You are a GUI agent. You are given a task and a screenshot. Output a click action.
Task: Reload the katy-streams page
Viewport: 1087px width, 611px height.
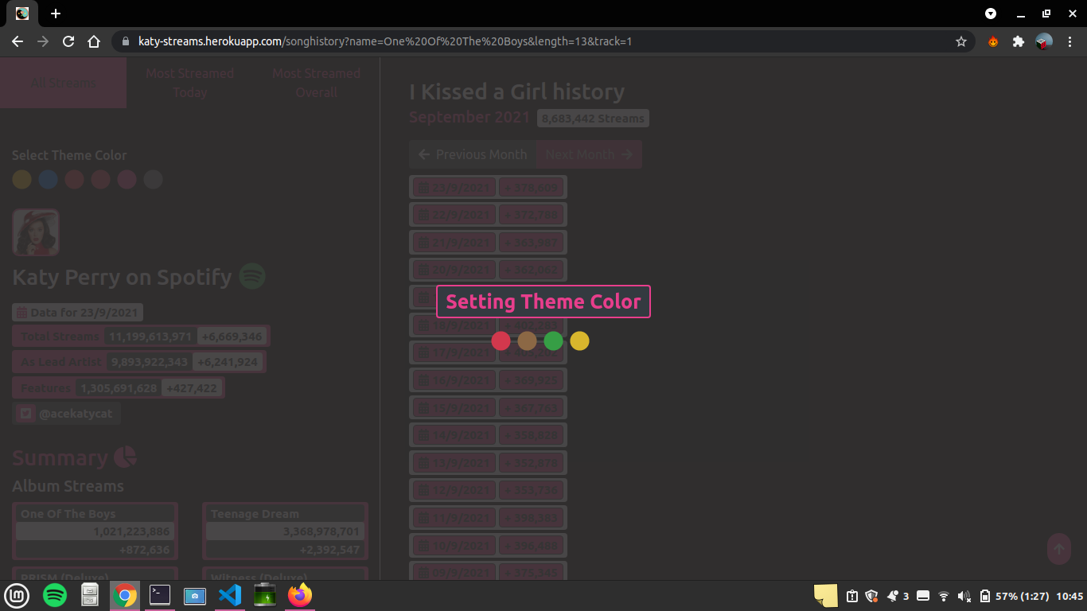[68, 41]
